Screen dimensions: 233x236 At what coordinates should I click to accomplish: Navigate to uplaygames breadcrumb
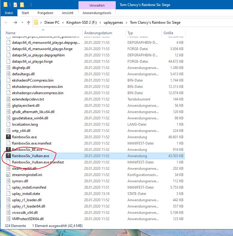113,22
